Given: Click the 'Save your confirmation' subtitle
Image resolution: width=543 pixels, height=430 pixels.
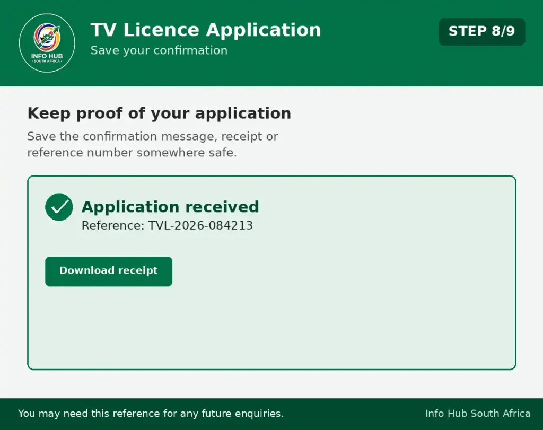Looking at the screenshot, I should [x=159, y=50].
